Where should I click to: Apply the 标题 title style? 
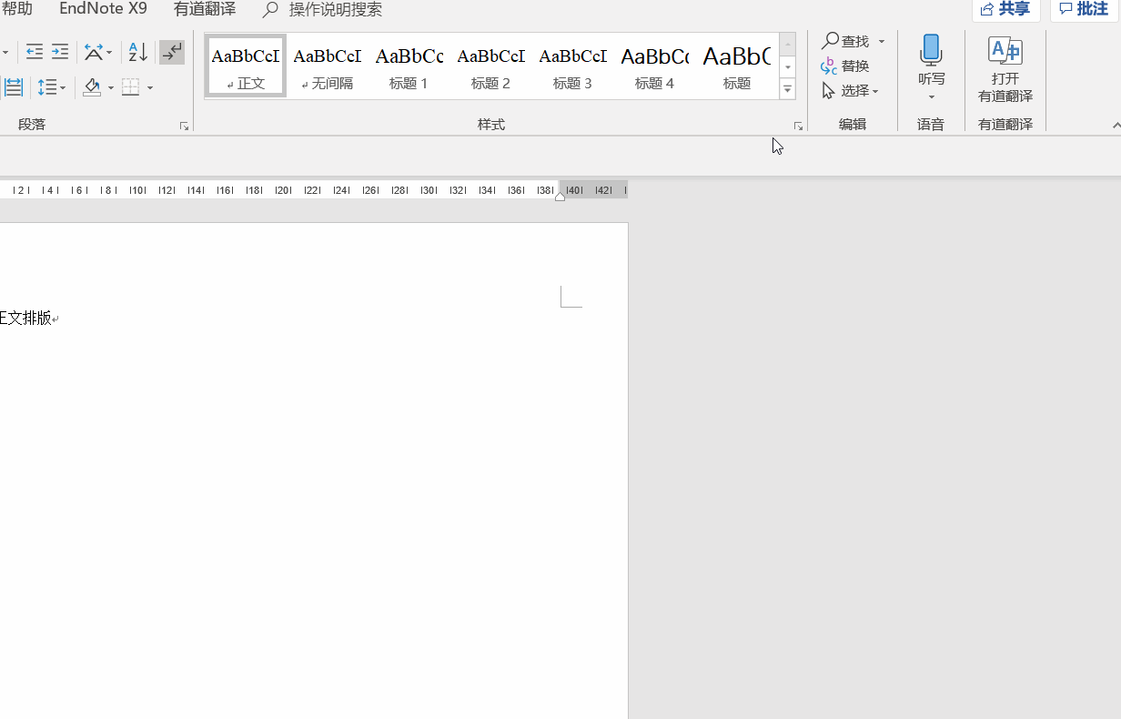(737, 66)
